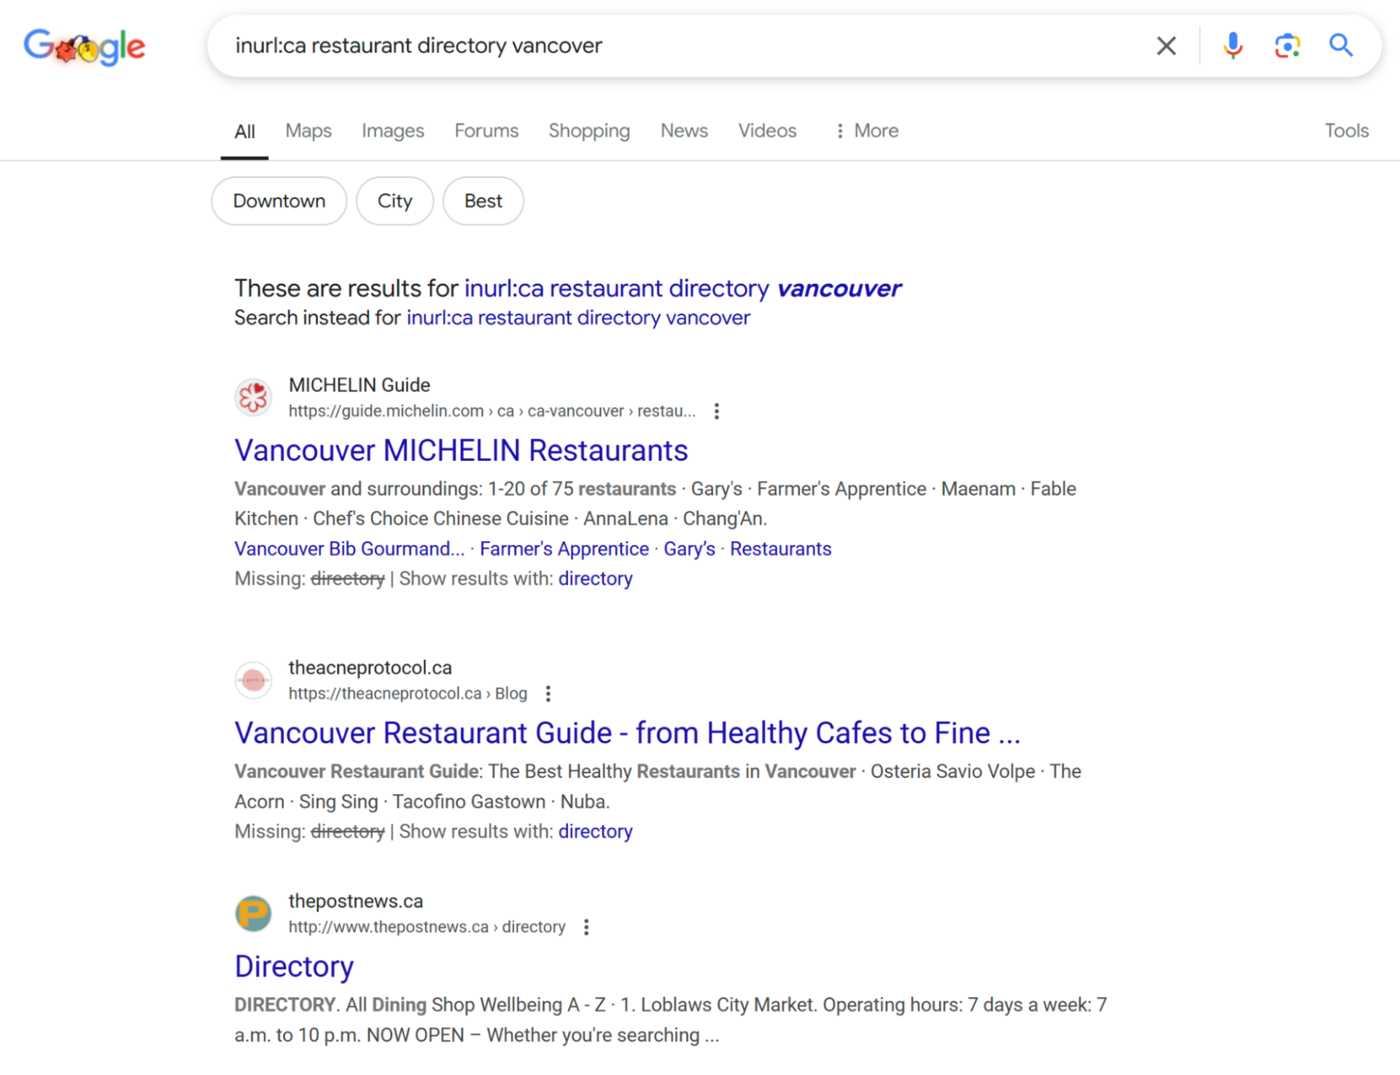
Task: Click thepostnews.ca directory URL breadcrumb
Action: coord(427,927)
